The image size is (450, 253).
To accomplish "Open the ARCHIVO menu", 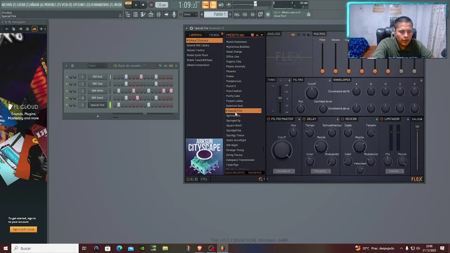I will (x=9, y=5).
